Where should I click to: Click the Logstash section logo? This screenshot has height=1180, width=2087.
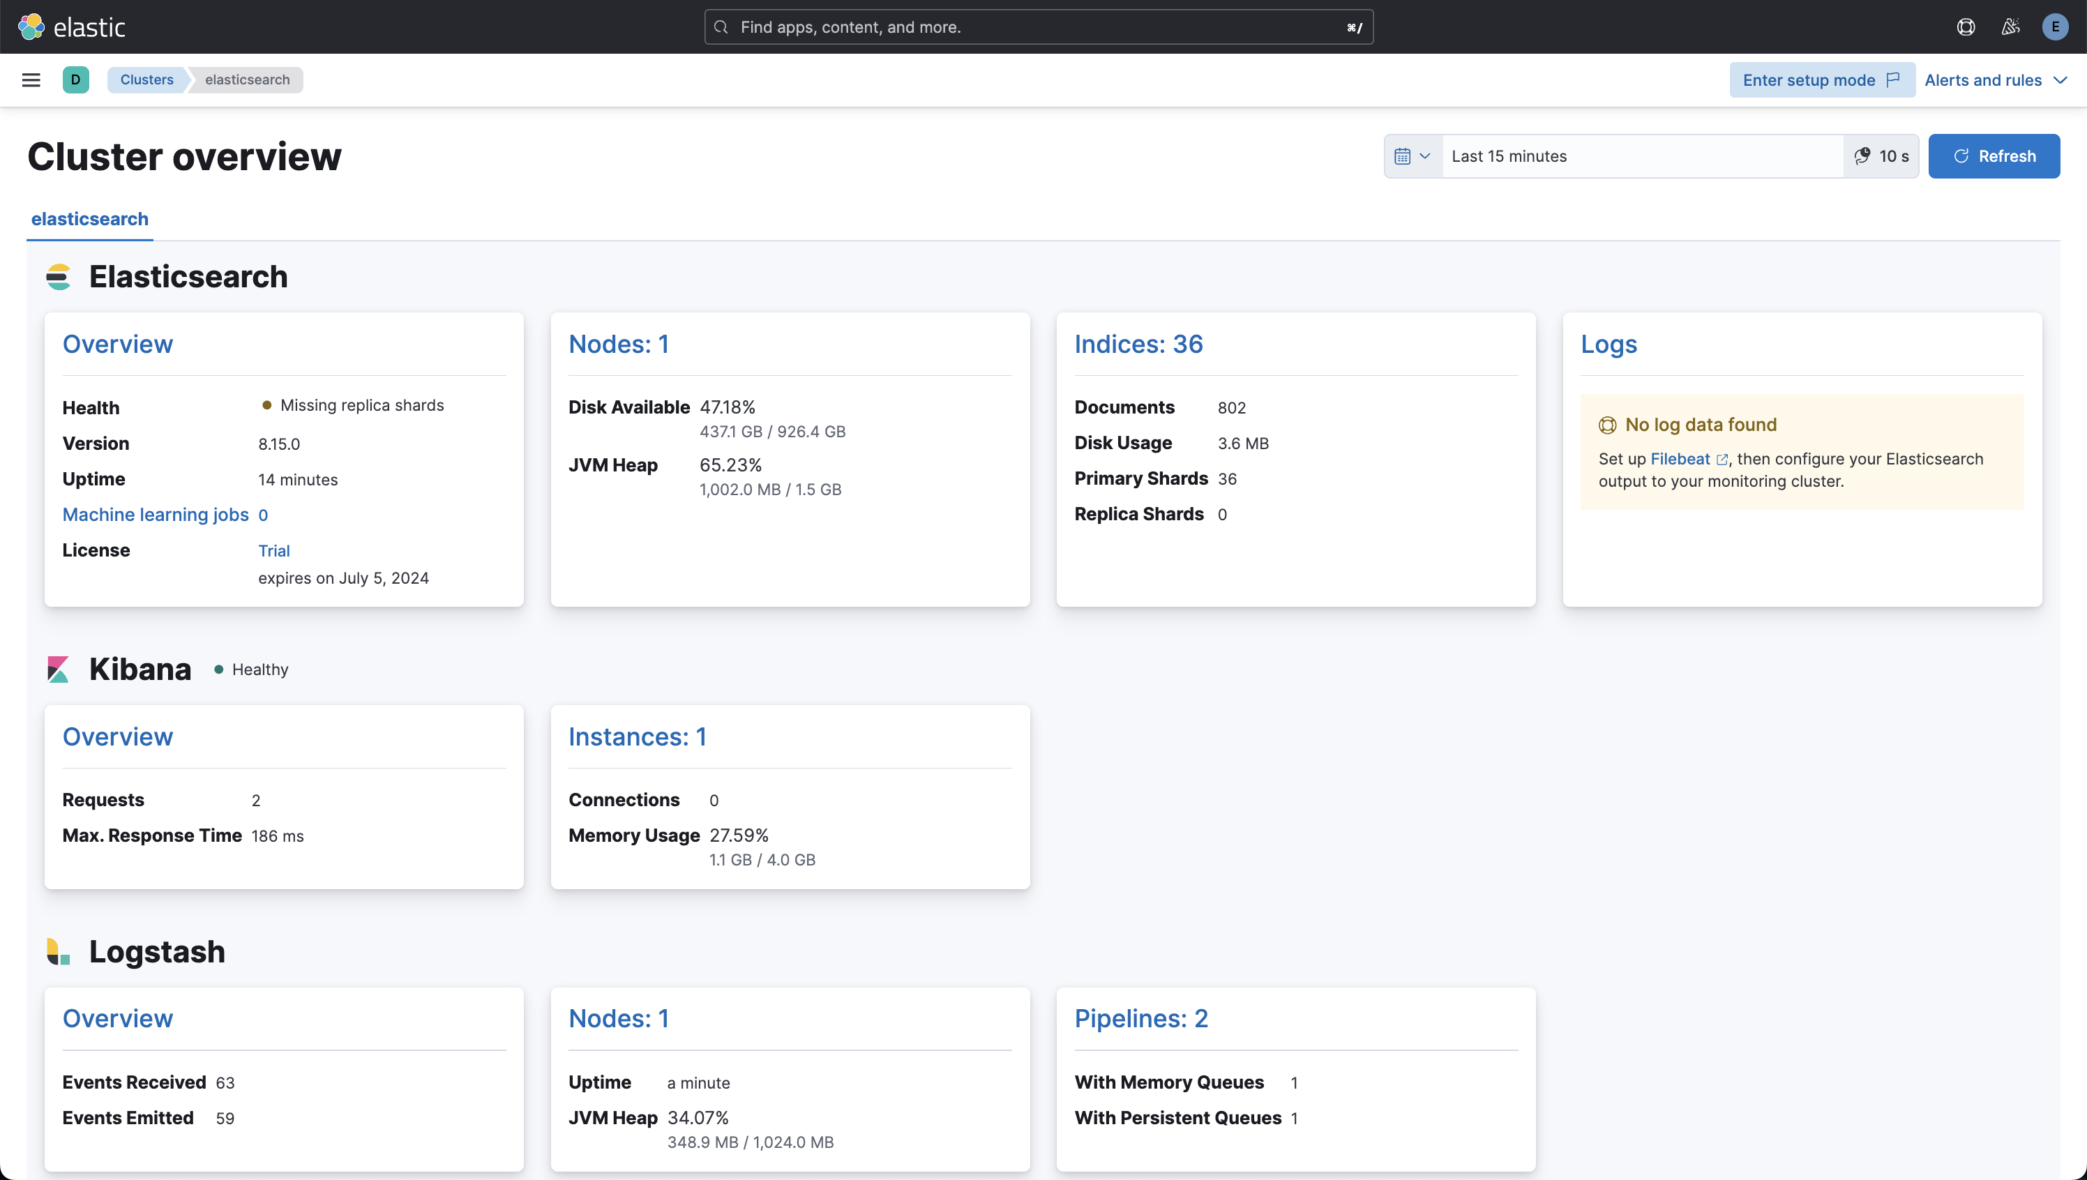pyautogui.click(x=59, y=951)
